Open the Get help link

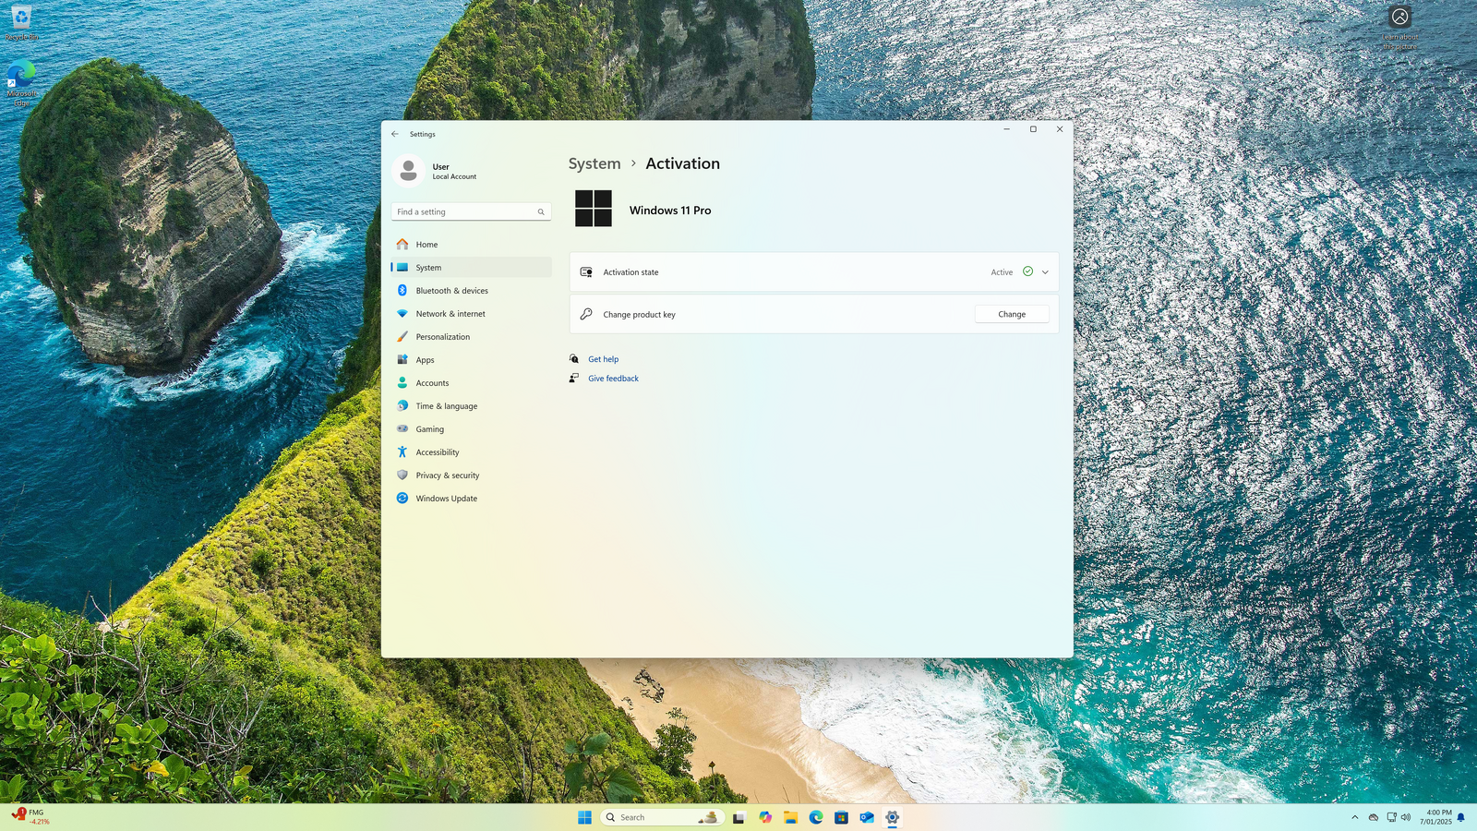(604, 359)
